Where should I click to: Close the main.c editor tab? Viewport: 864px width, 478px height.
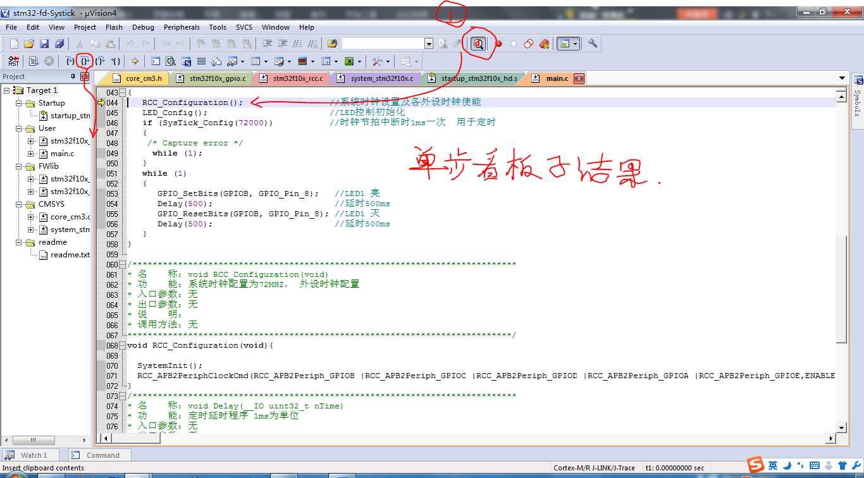pyautogui.click(x=577, y=78)
